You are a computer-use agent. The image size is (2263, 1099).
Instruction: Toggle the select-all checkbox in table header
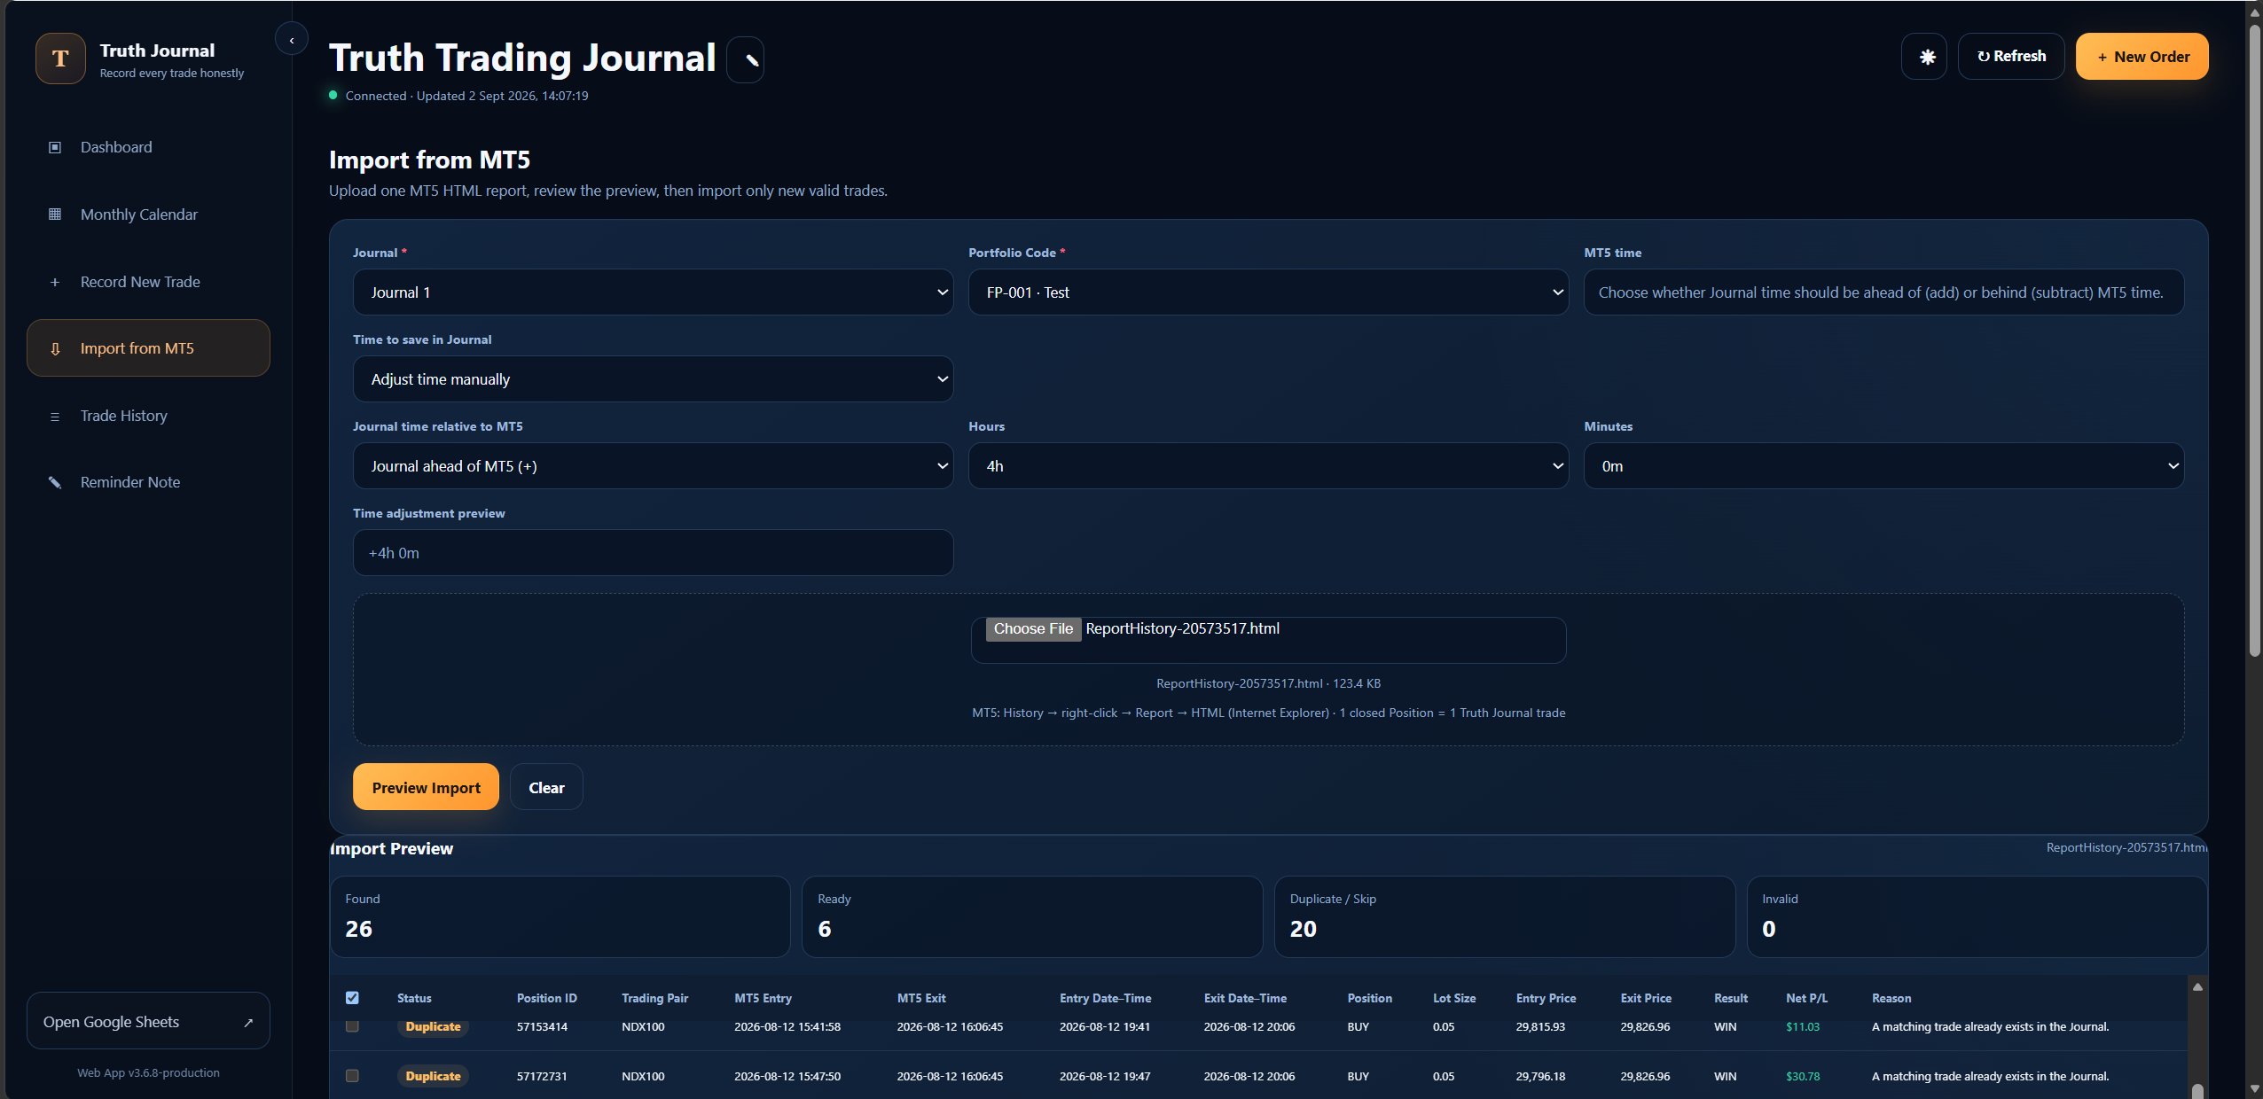(x=352, y=998)
